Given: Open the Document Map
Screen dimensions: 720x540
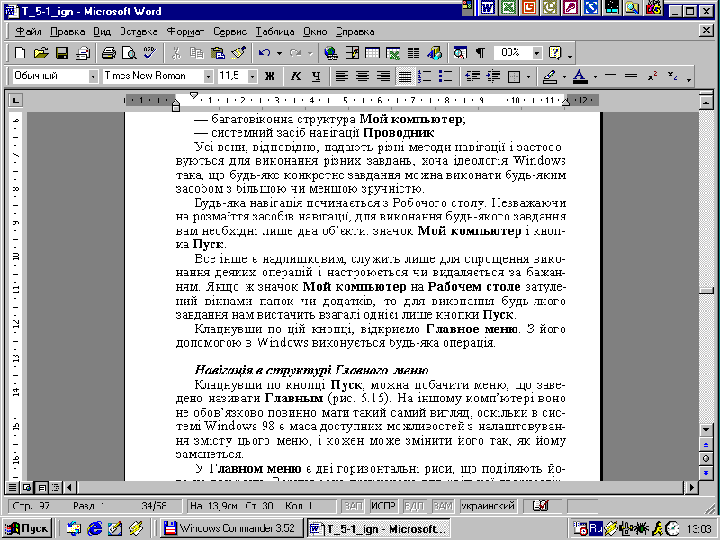Looking at the screenshot, I should click(x=460, y=53).
